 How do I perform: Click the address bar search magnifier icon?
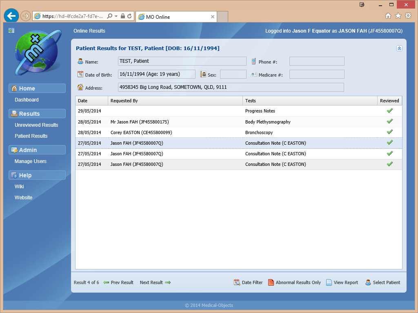pos(109,16)
